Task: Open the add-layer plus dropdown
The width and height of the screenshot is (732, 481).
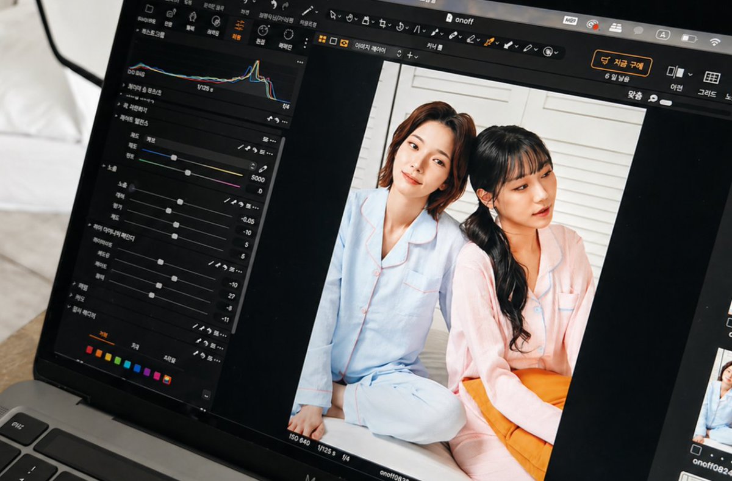Action: (413, 55)
